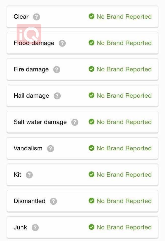The height and width of the screenshot is (241, 165).
Task: Select the Flood damage label
Action: (x=34, y=43)
